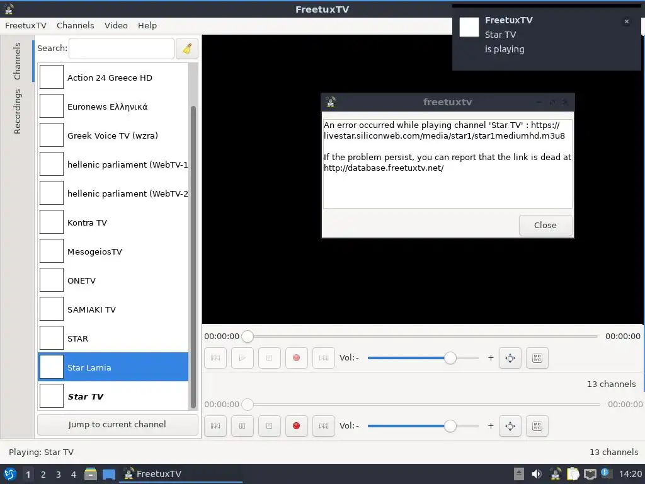Screen dimensions: 645x484
Task: Stop playback using the lower row Stop button
Action: pos(270,426)
